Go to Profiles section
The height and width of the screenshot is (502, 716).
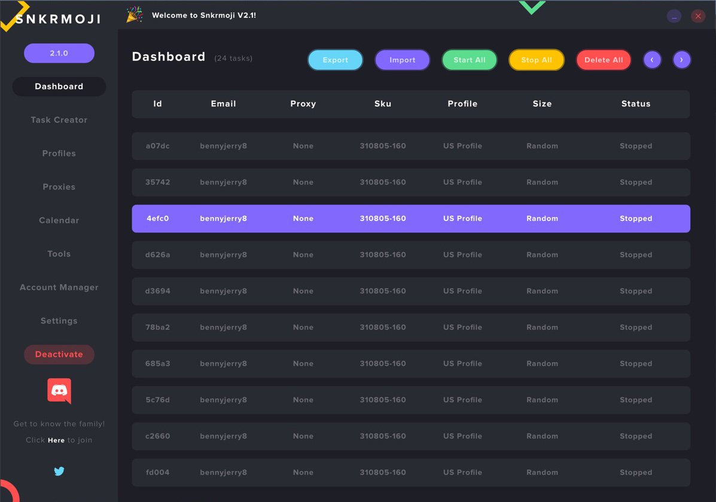tap(59, 154)
